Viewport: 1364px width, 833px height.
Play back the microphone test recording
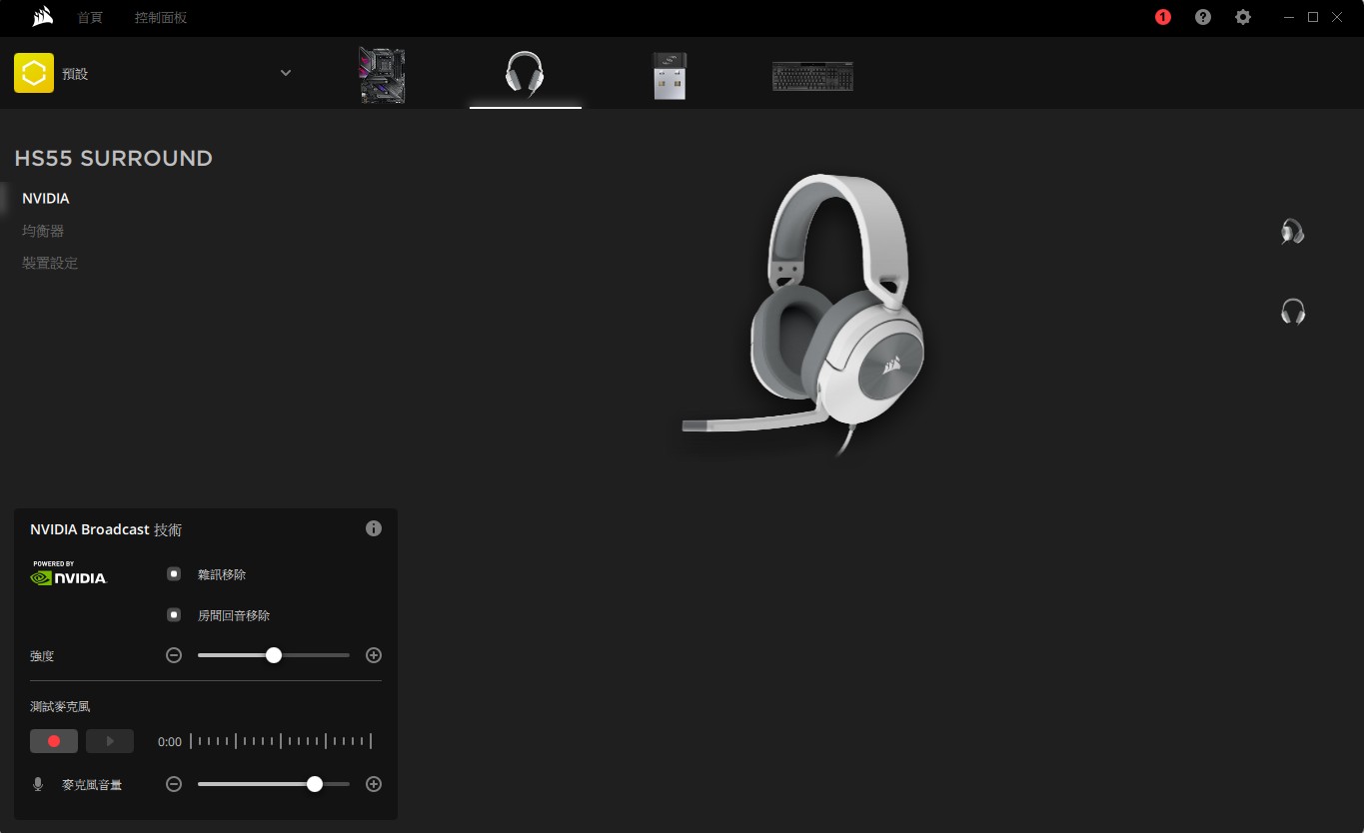[110, 741]
